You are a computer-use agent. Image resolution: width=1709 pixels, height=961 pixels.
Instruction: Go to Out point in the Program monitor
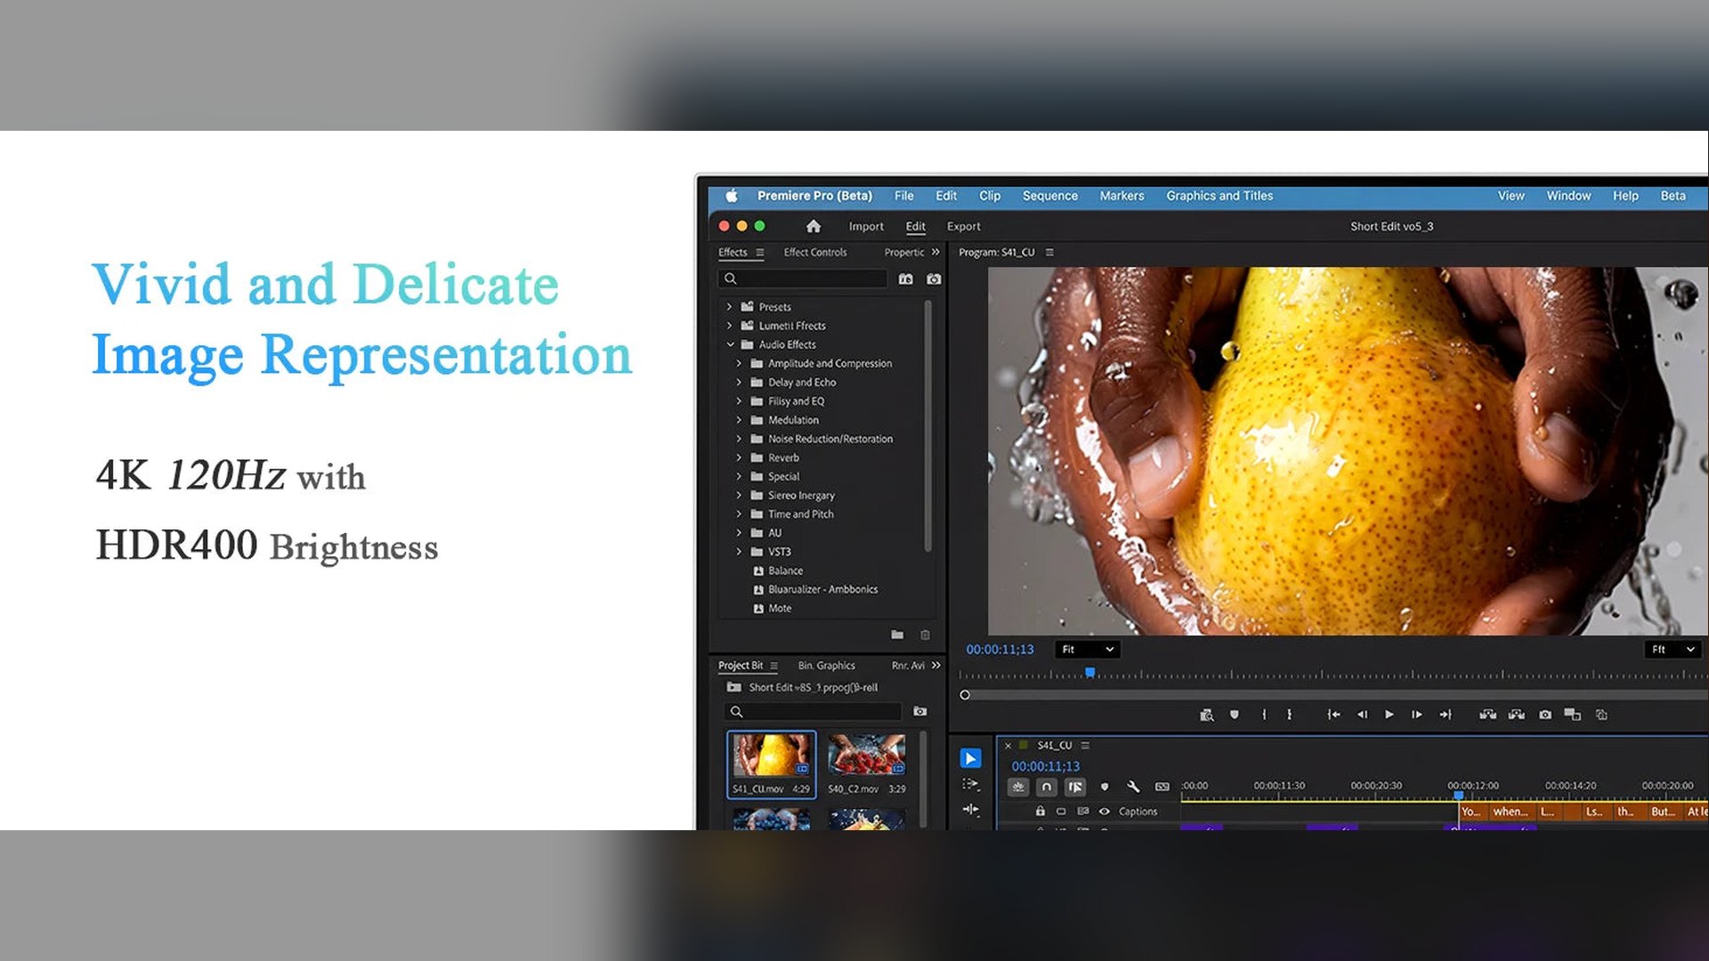point(1446,715)
